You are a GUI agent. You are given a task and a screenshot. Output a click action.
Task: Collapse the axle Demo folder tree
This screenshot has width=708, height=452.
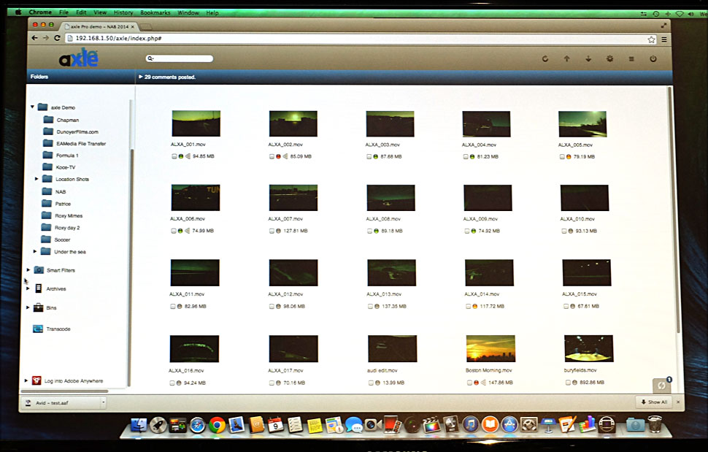pos(33,107)
